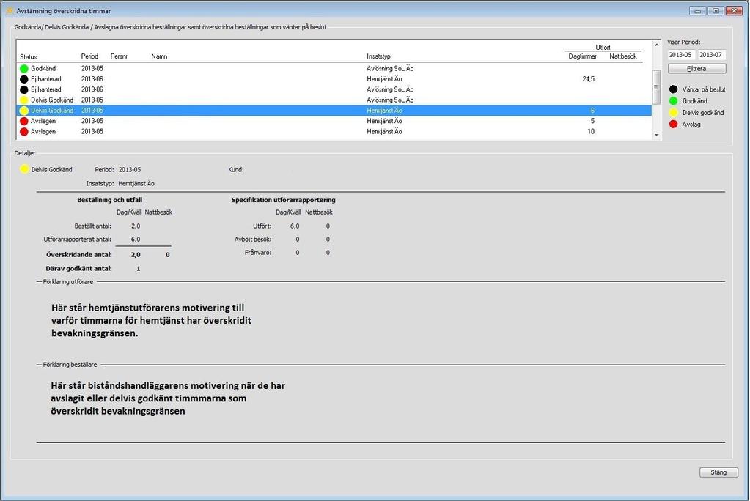Click the red Avslag legend dot
750x501 pixels.
coord(674,125)
